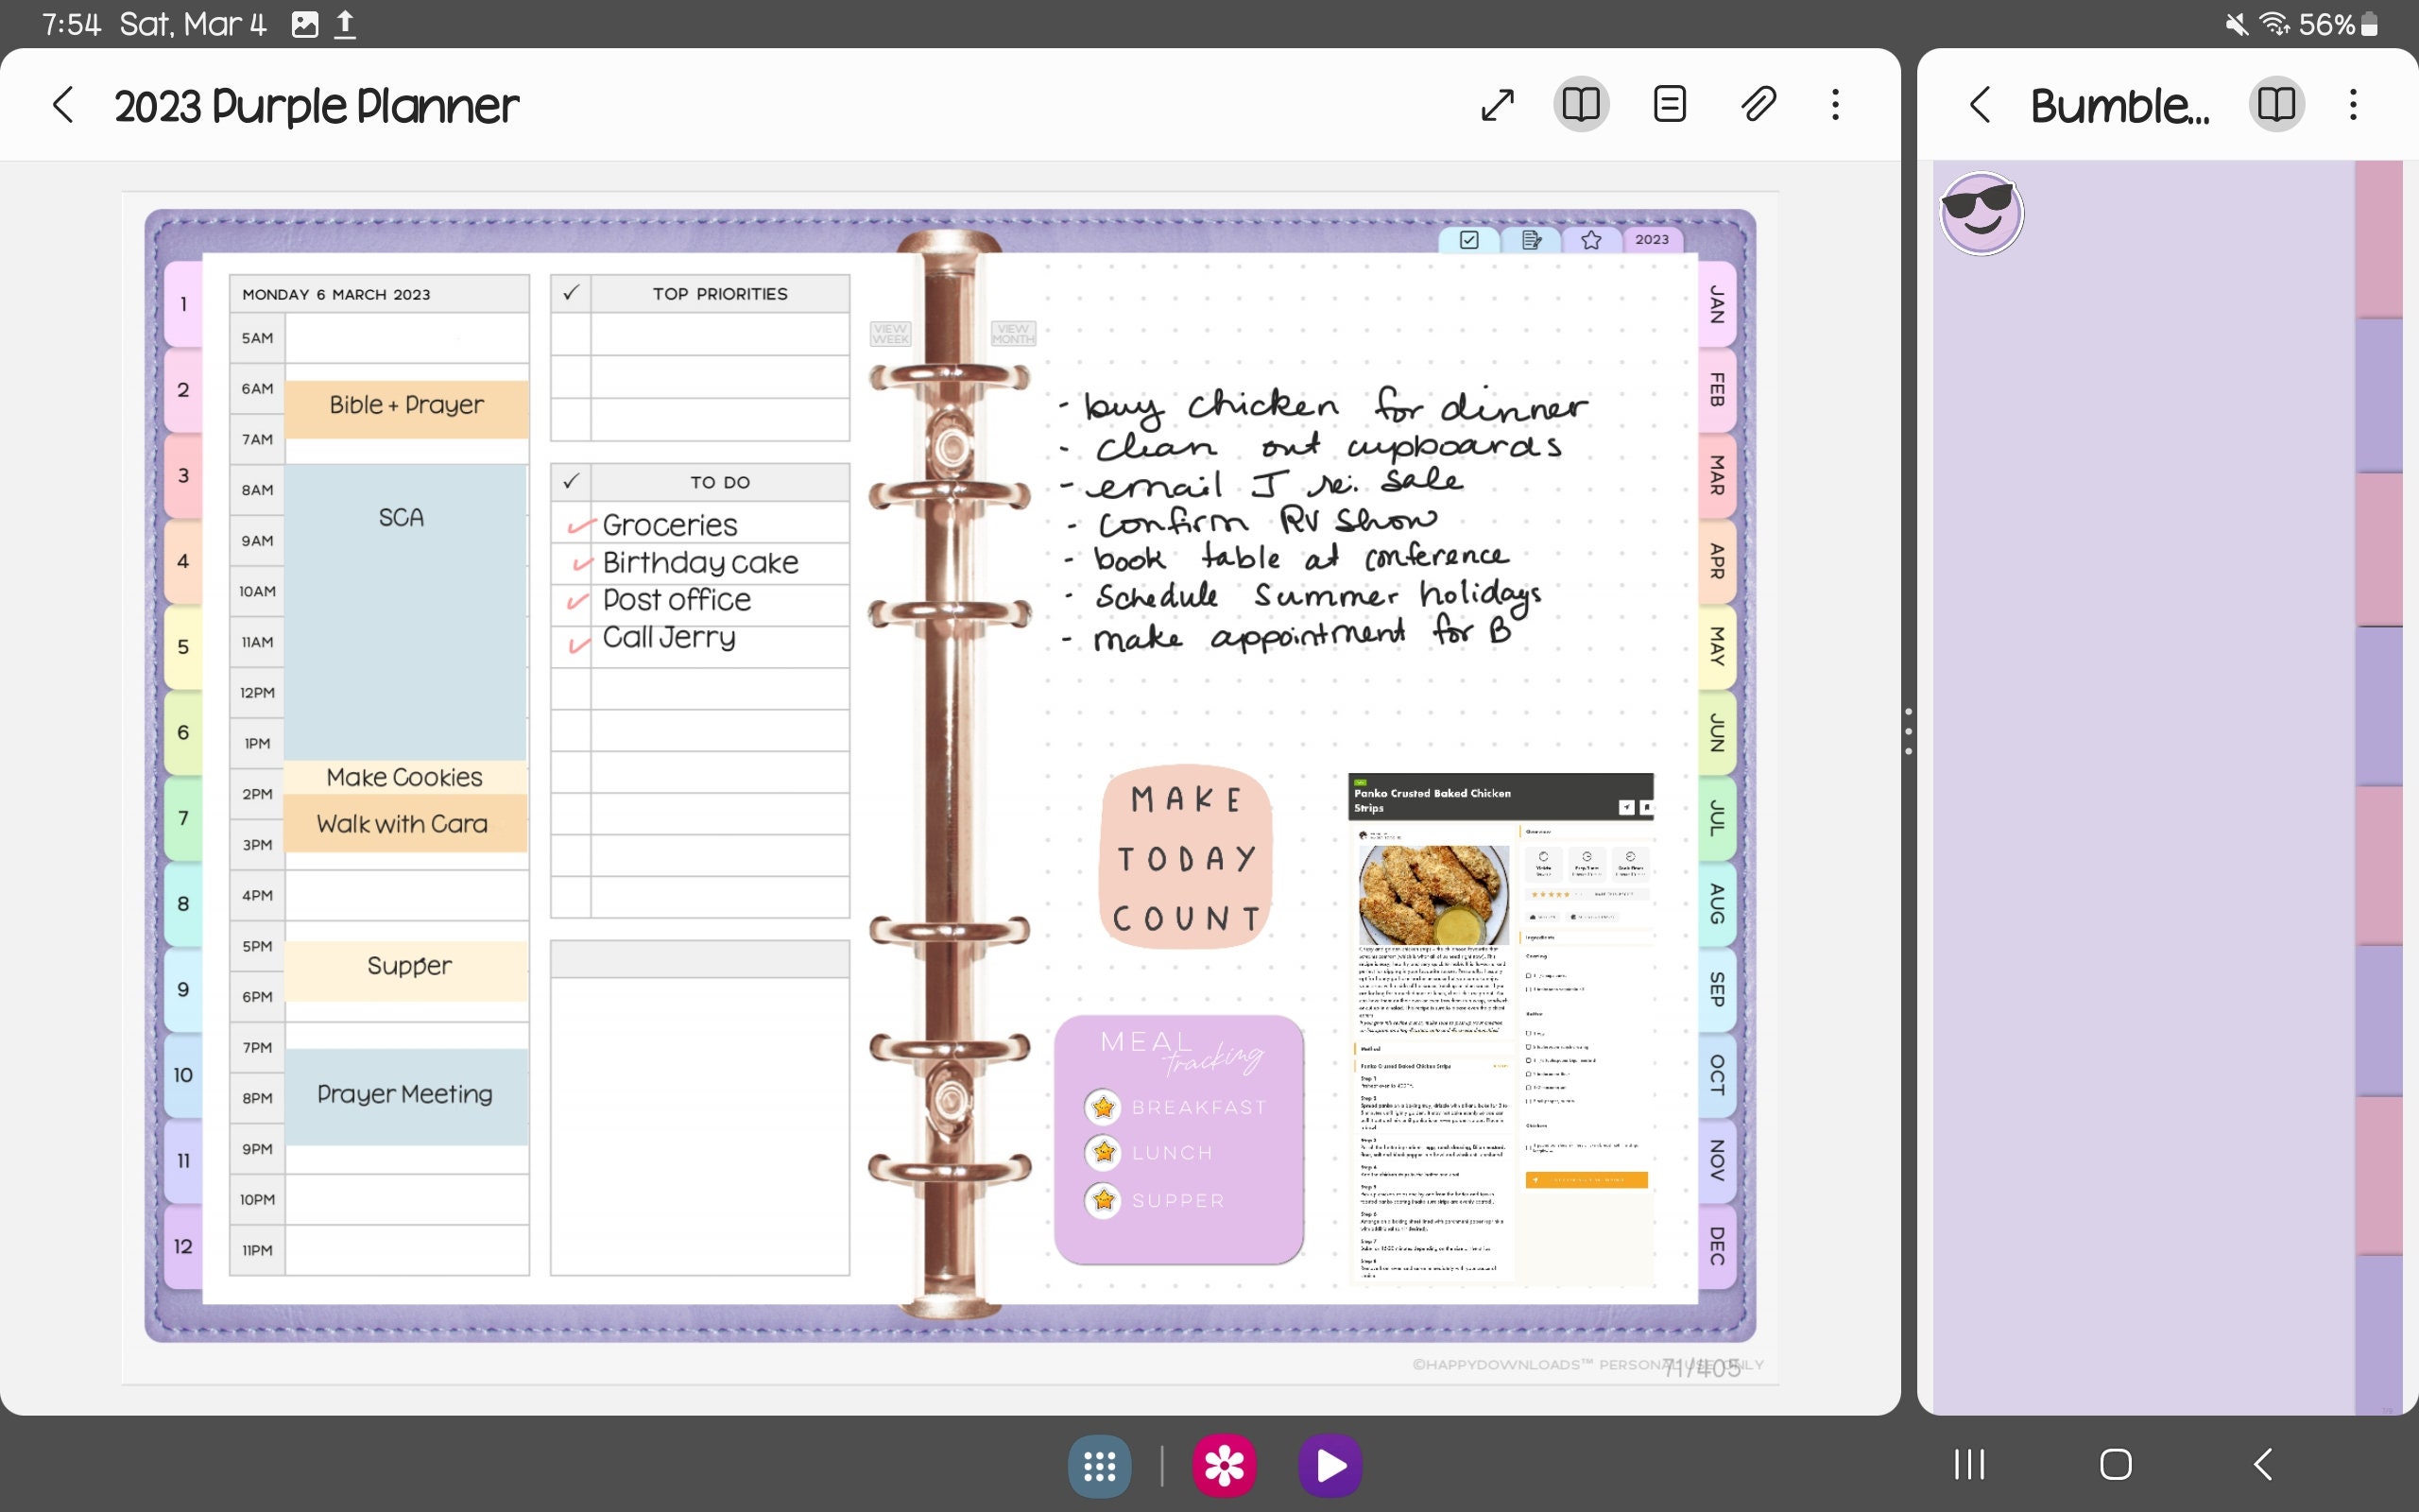2419x1512 pixels.
Task: Open the notes page tab with pencil icon
Action: coord(1530,240)
